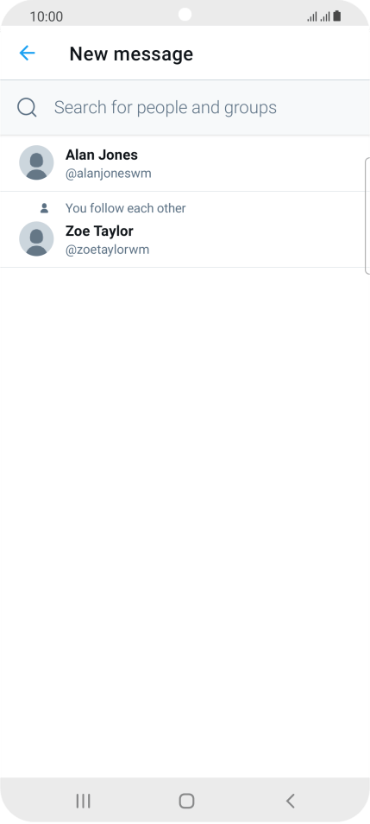Choose Alan Jones as message recipient
This screenshot has height=824, width=370.
tap(185, 163)
